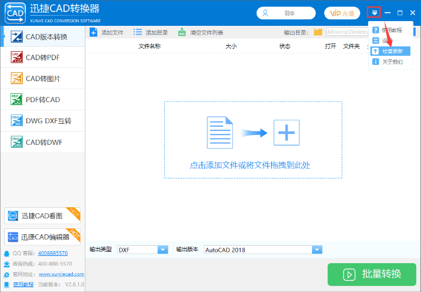
Task: Click version text V2.6.1.0
Action: [x=75, y=285]
